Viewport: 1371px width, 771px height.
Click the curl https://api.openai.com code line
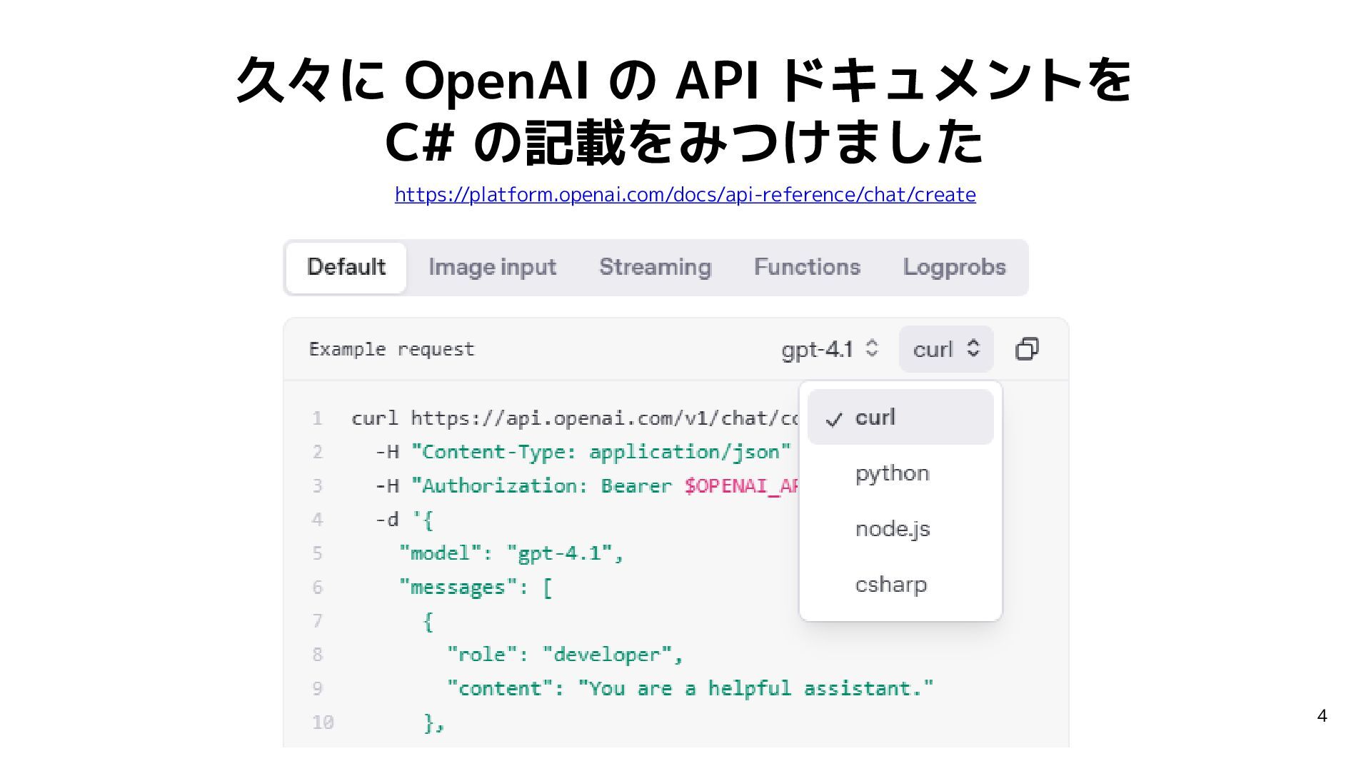575,418
